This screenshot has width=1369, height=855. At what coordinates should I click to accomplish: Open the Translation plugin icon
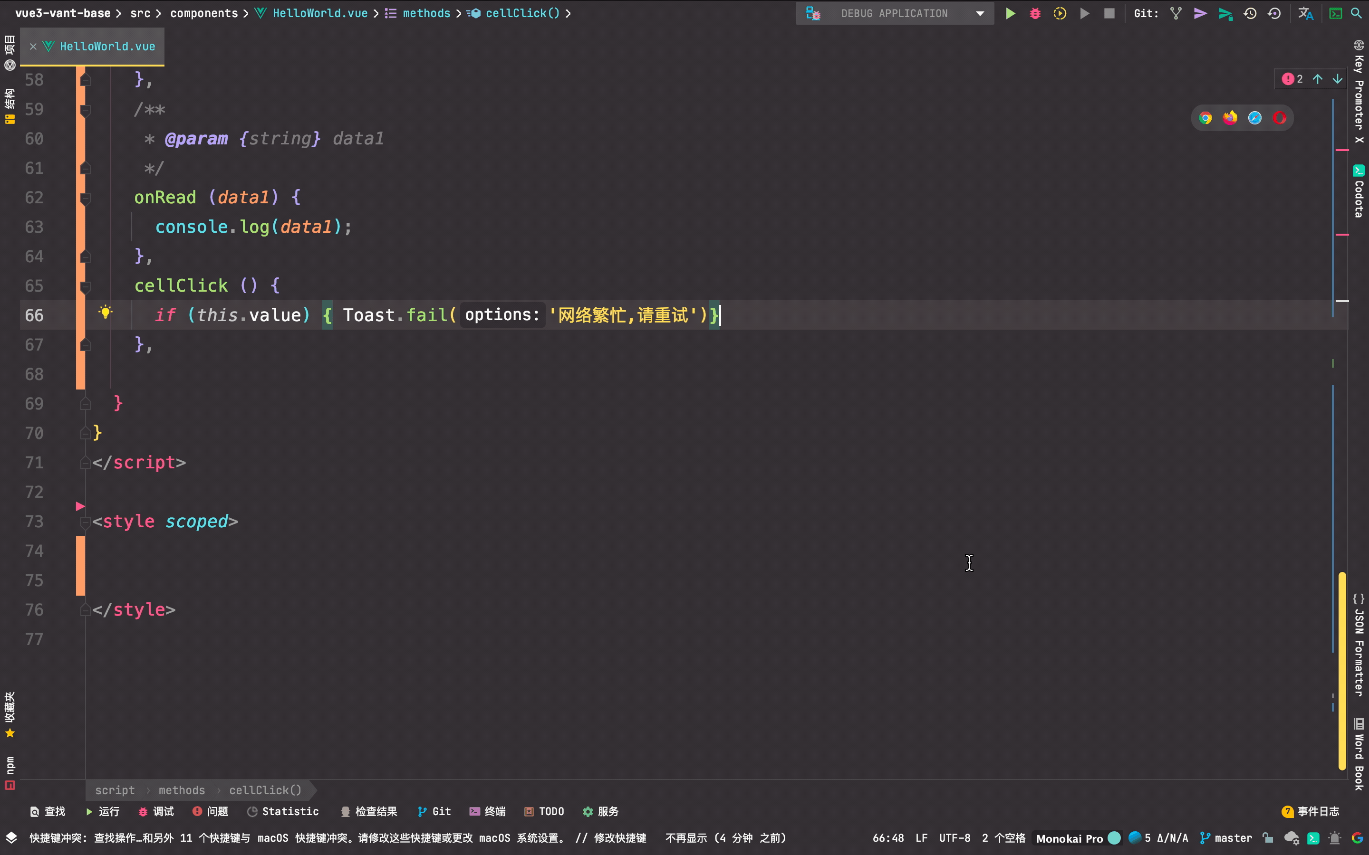click(1306, 13)
